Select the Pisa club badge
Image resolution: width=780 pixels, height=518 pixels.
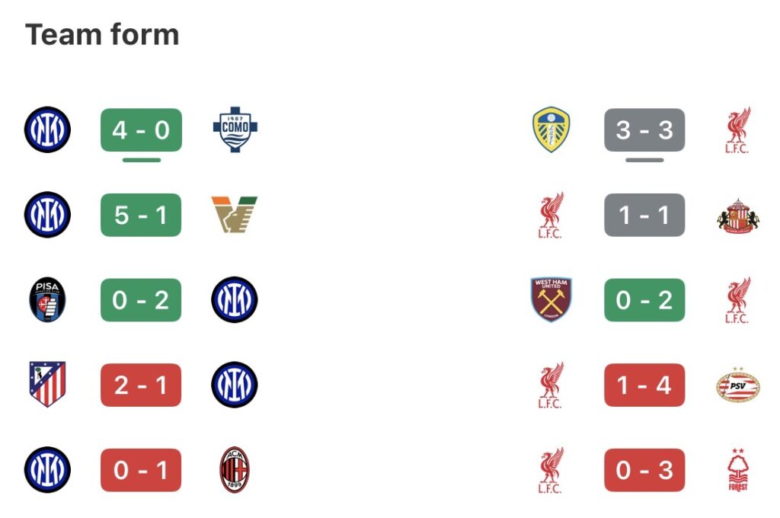point(47,300)
